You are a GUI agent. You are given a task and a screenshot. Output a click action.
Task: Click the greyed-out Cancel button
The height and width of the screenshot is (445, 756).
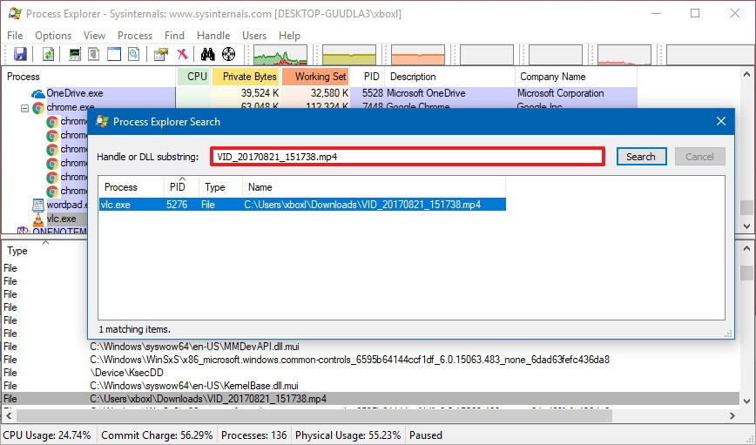(699, 157)
